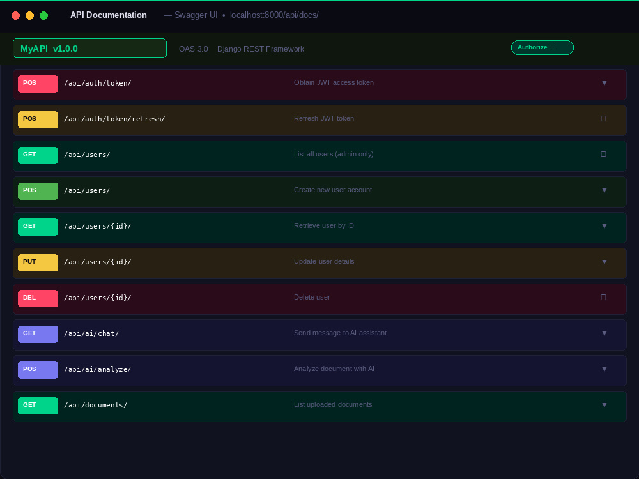Click the OAS 3.0 label

(194, 49)
